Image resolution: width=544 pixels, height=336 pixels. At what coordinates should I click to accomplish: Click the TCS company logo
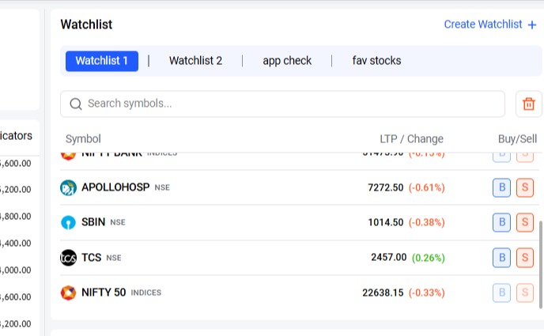(68, 258)
